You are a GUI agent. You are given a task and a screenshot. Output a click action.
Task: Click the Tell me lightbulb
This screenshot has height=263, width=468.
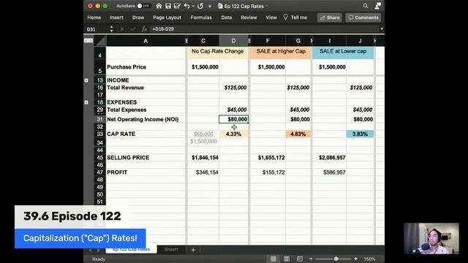tap(286, 18)
